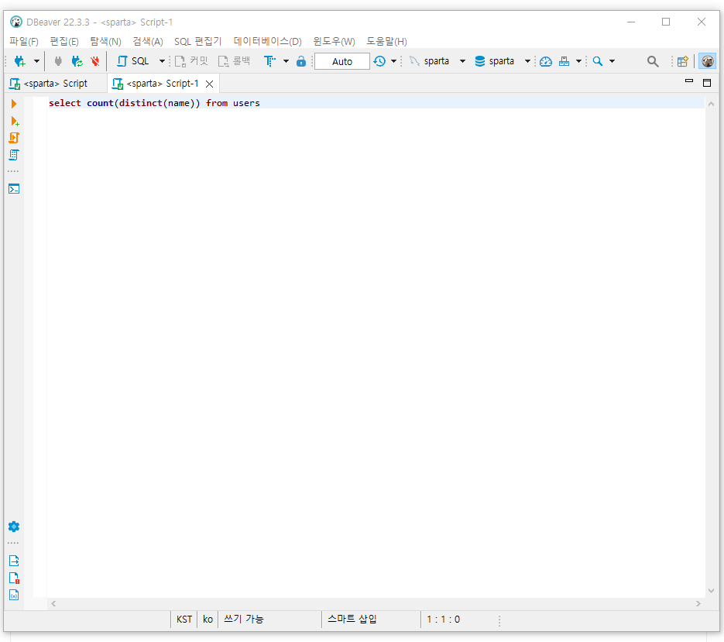Maximize the editor panel
Screen dimensions: 724x642
pos(706,83)
